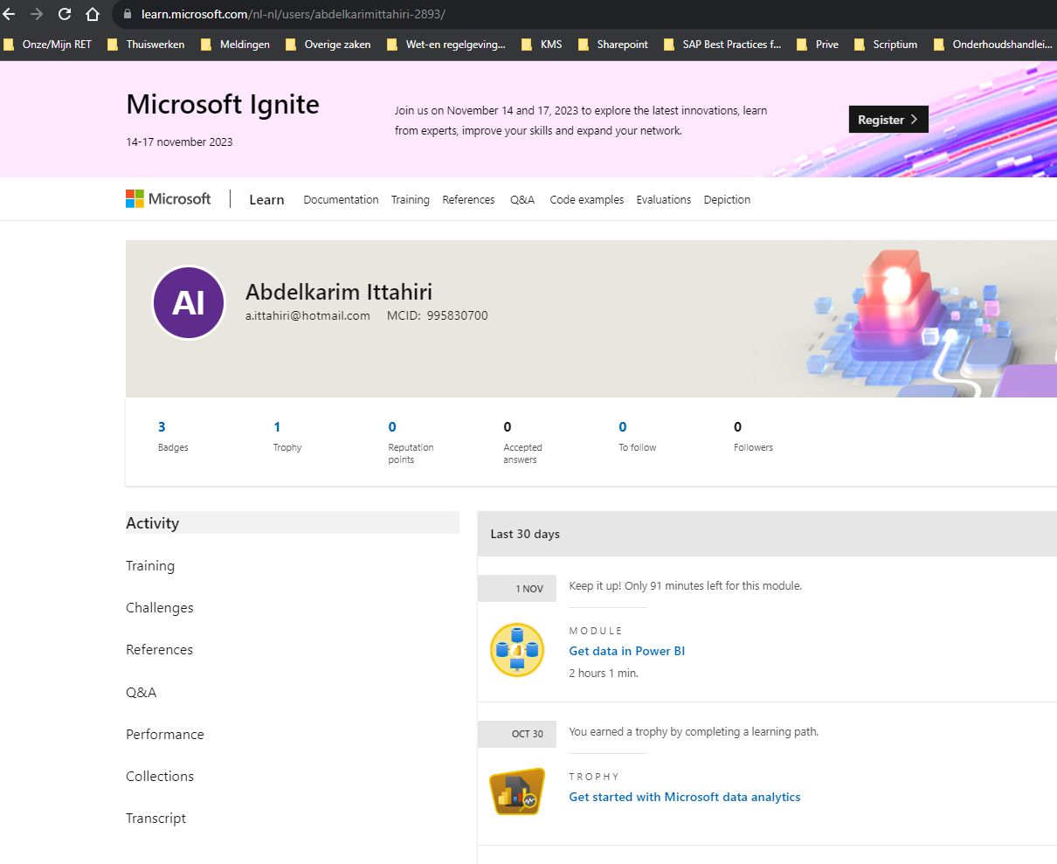This screenshot has width=1057, height=864.
Task: Open the Onderhoudshandlei bookmark folder
Action: point(993,45)
